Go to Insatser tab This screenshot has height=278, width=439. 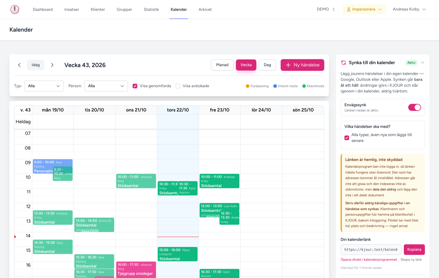(72, 9)
